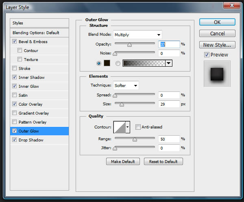The image size is (244, 202).
Task: Click the New Style... button
Action: (x=217, y=45)
